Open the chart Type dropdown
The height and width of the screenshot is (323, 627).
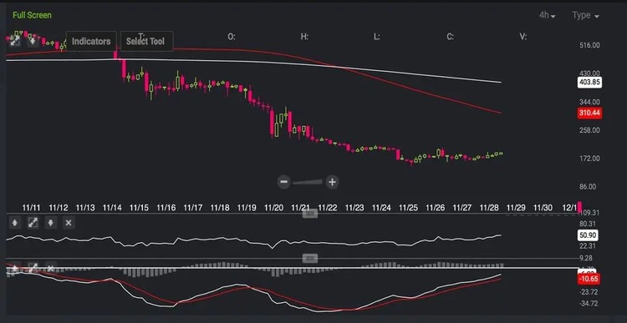point(585,15)
